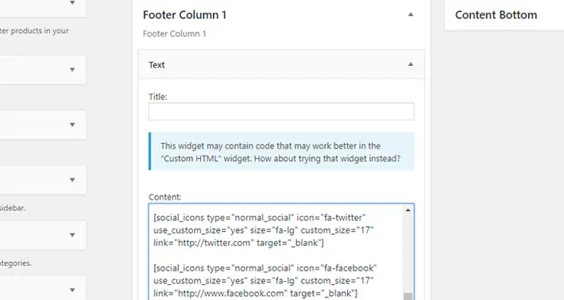Viewport: 564px width, 300px height.
Task: Expand the widget directly above the "tegories." text
Action: click(x=72, y=235)
